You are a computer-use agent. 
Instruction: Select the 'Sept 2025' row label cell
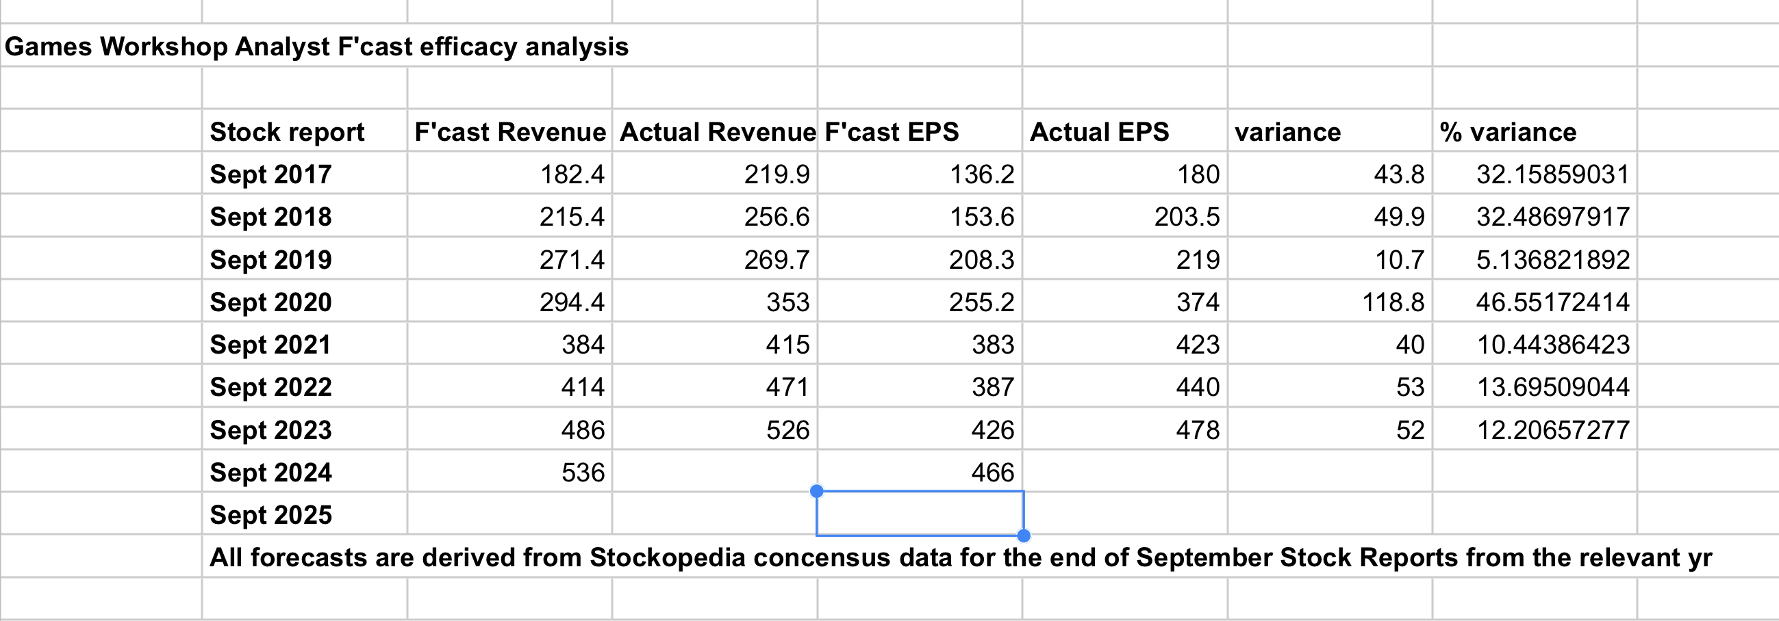[305, 514]
